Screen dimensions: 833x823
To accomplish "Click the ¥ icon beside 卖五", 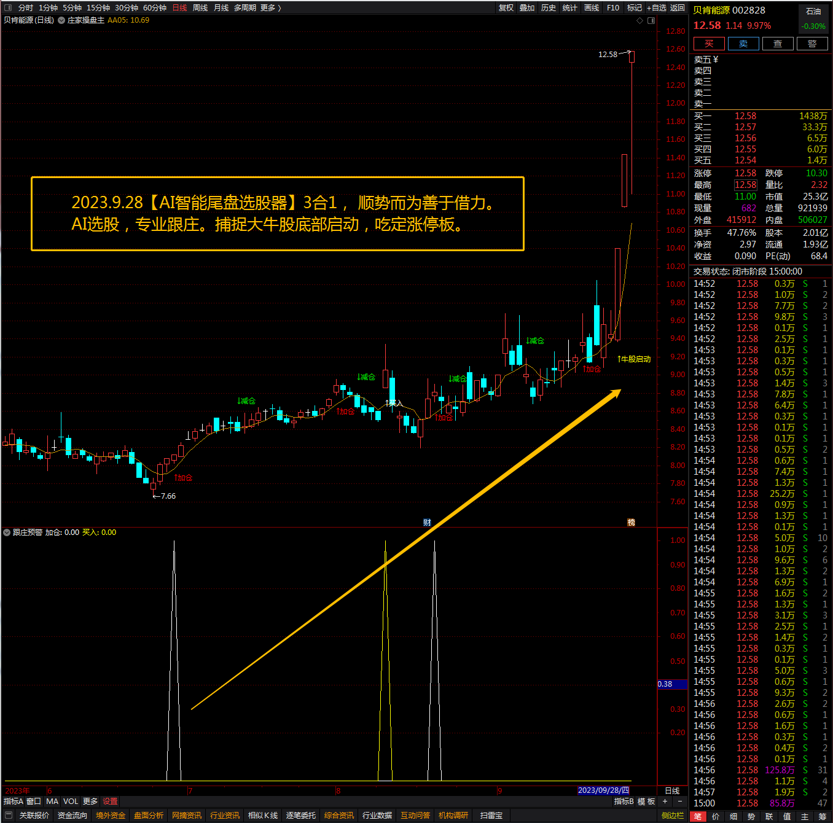I will [x=716, y=60].
